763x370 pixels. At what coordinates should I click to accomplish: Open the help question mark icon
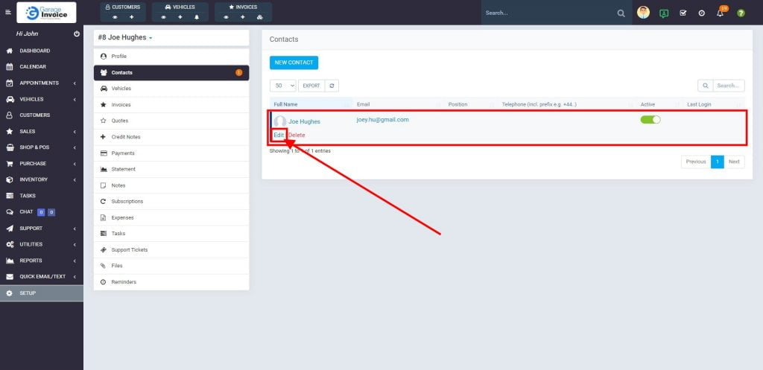[x=741, y=13]
